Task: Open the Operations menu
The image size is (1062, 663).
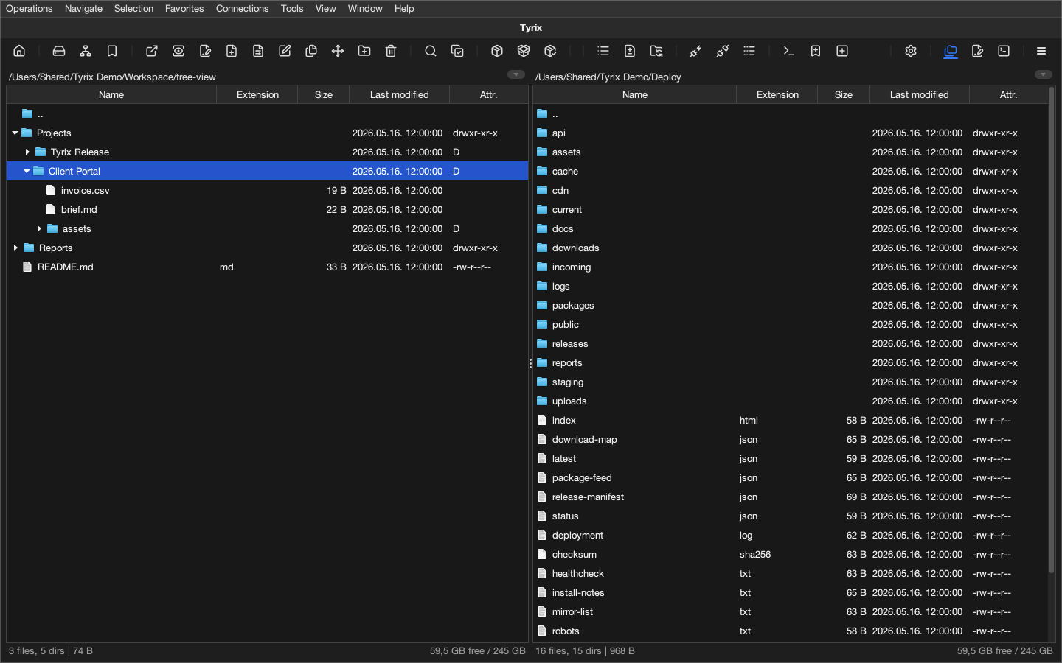Action: [29, 9]
